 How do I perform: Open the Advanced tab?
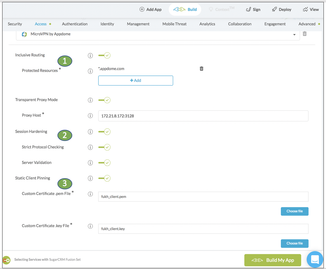[x=307, y=24]
